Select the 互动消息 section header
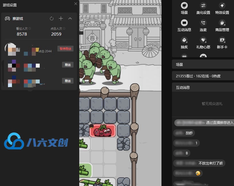Image resolution: width=234 pixels, height=186 pixels. coord(203,87)
